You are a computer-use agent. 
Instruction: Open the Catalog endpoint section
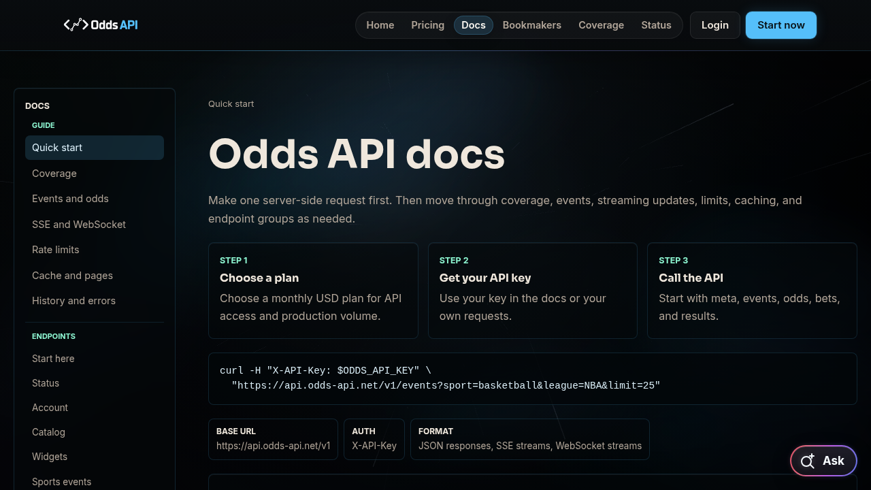pyautogui.click(x=95, y=432)
